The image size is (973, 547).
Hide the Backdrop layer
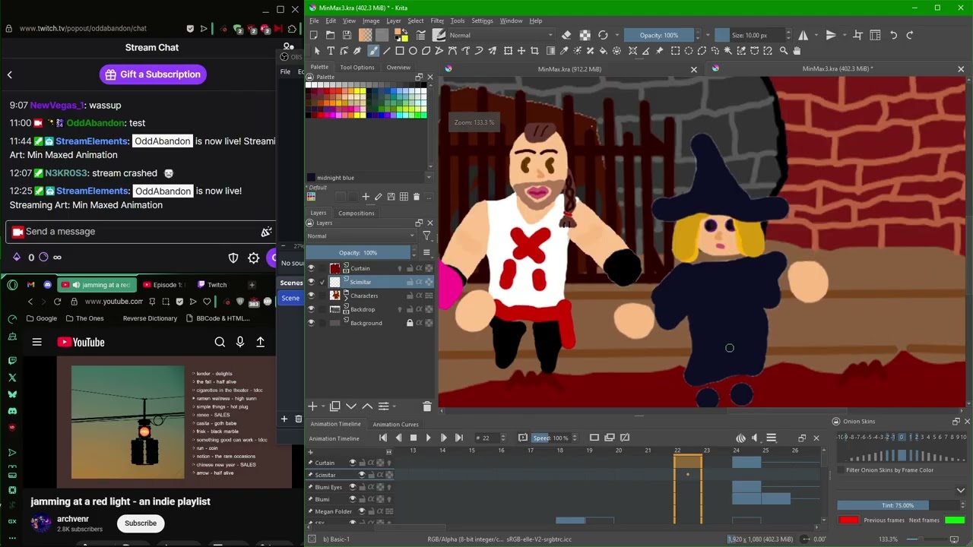pyautogui.click(x=311, y=309)
